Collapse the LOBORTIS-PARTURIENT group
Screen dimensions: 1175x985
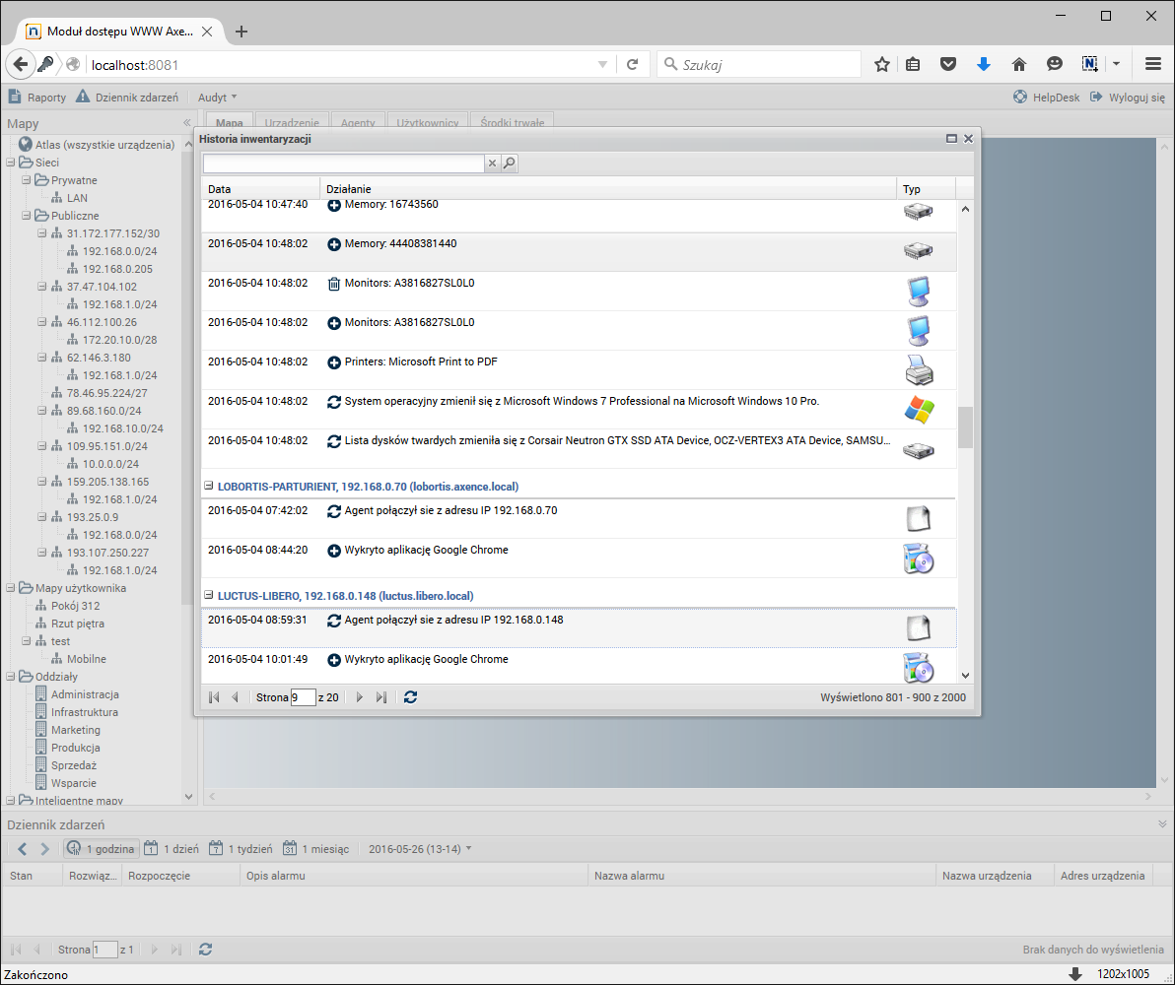point(209,487)
